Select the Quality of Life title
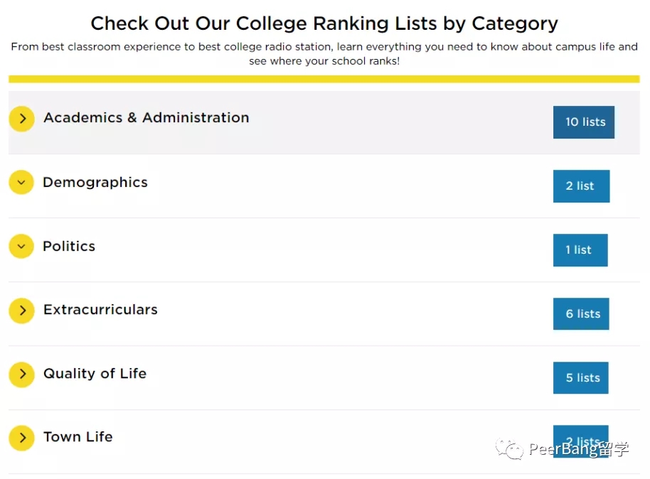 click(x=95, y=374)
